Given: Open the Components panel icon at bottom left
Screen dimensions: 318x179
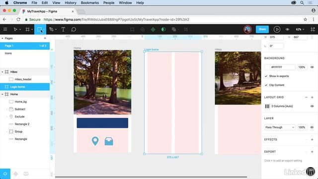Looking at the screenshot, I should (15, 174).
